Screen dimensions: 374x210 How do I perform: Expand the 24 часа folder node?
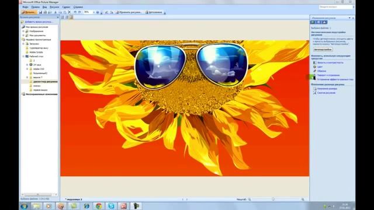tap(27, 65)
